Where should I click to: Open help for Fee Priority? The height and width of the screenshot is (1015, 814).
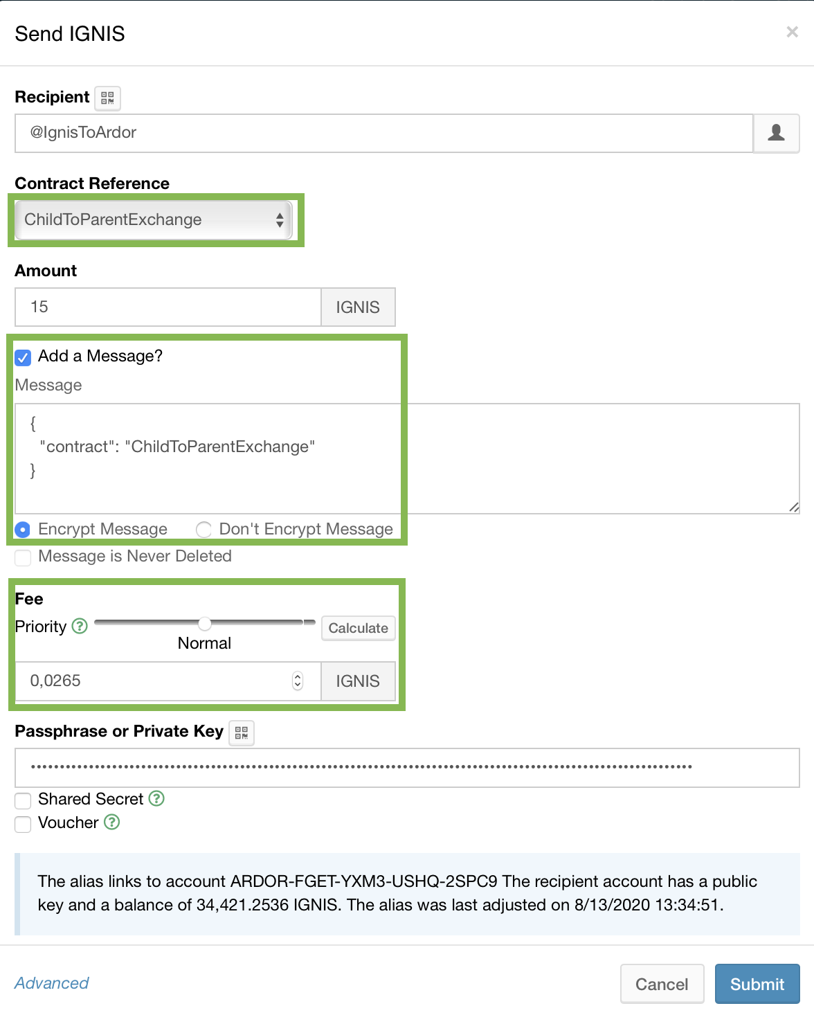tap(80, 626)
